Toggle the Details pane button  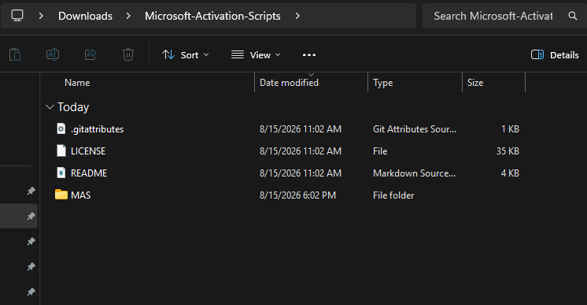tap(555, 54)
